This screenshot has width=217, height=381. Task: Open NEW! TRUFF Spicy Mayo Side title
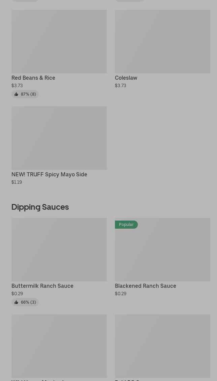point(49,174)
